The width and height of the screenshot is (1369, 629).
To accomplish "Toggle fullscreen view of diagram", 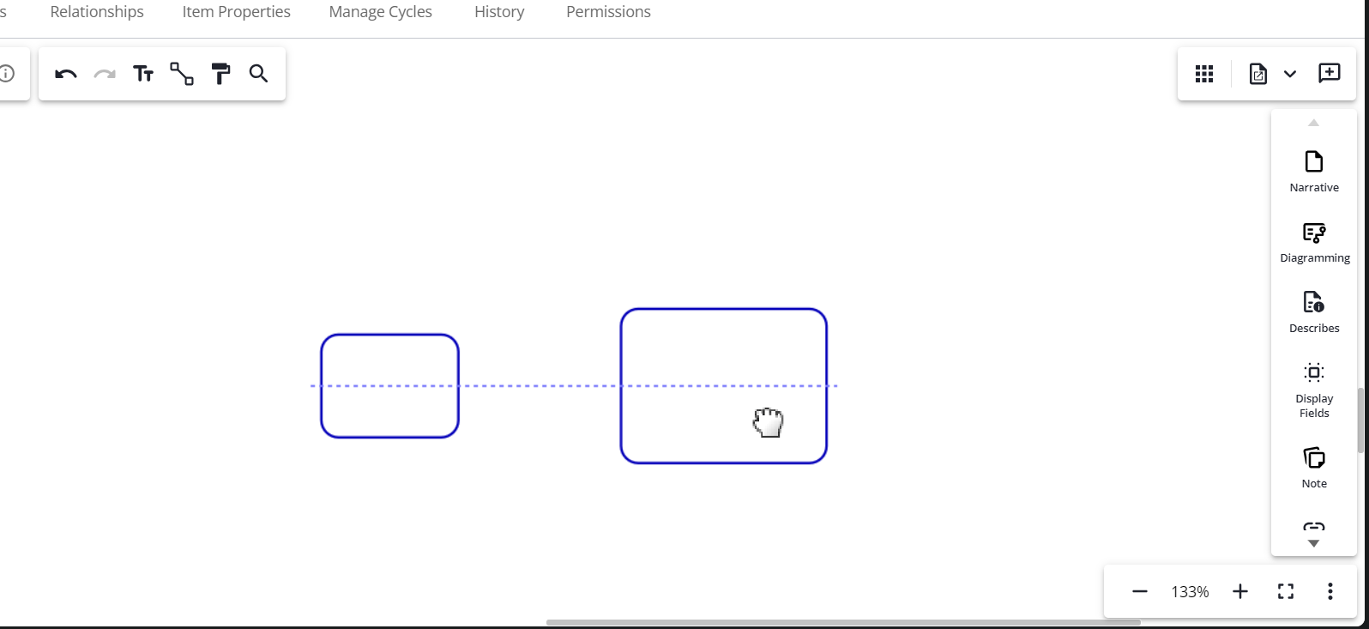I will tap(1285, 591).
